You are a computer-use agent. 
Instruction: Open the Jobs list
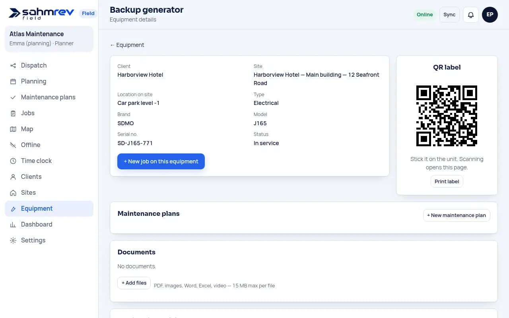tap(49, 113)
